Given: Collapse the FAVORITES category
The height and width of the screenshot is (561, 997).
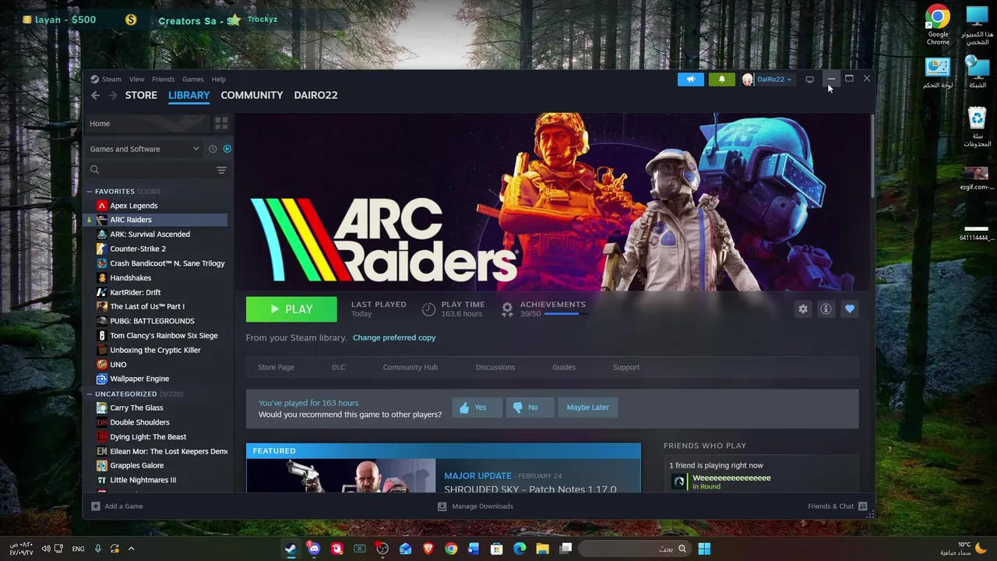Looking at the screenshot, I should tap(90, 192).
